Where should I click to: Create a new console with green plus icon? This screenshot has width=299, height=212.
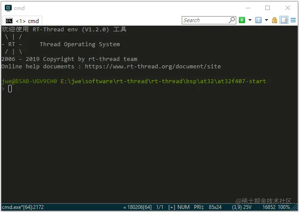point(242,20)
